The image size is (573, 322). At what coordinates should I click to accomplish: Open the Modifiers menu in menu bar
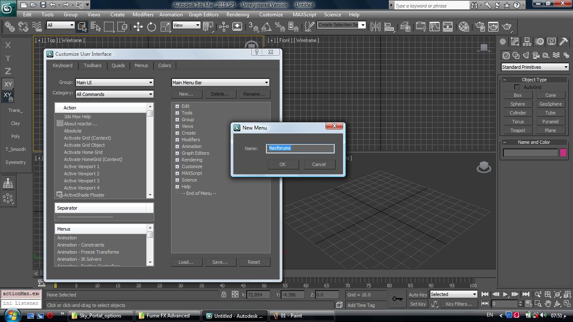pyautogui.click(x=143, y=14)
